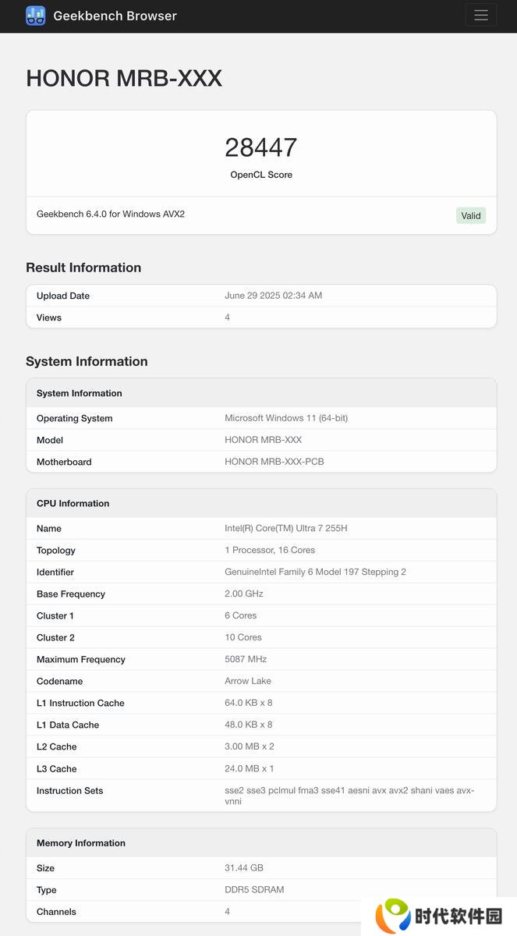Select the 'DDR5 SDRAM' memory type
517x936 pixels.
point(254,890)
